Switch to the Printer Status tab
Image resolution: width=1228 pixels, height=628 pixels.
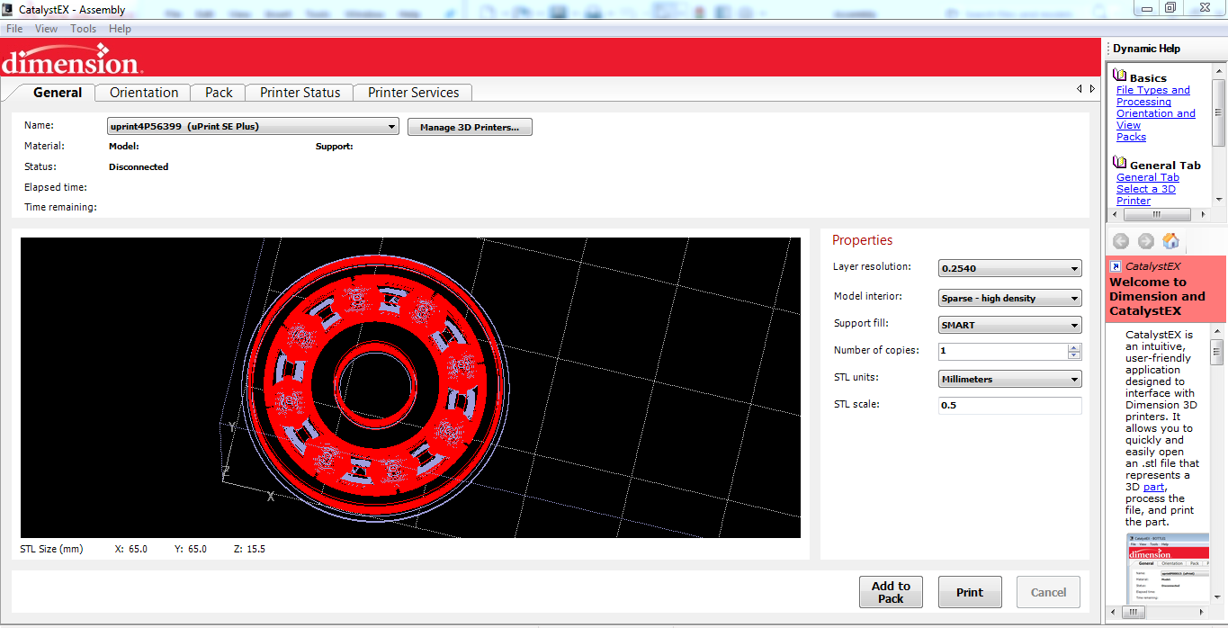[300, 93]
